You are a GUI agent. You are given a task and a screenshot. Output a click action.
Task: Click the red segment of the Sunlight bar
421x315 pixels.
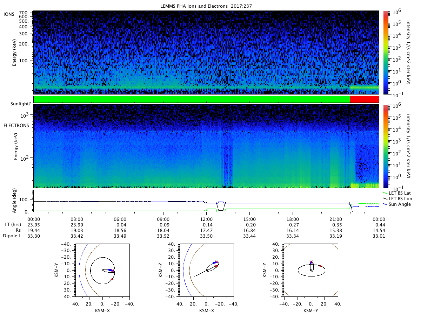coord(365,99)
